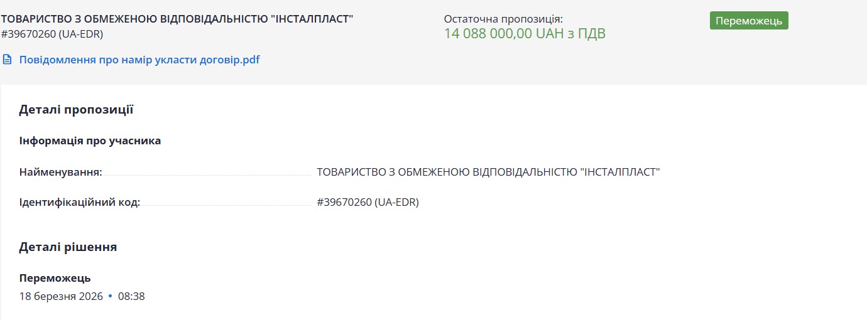
Task: Click the company name value beside Найменування
Action: pyautogui.click(x=488, y=172)
